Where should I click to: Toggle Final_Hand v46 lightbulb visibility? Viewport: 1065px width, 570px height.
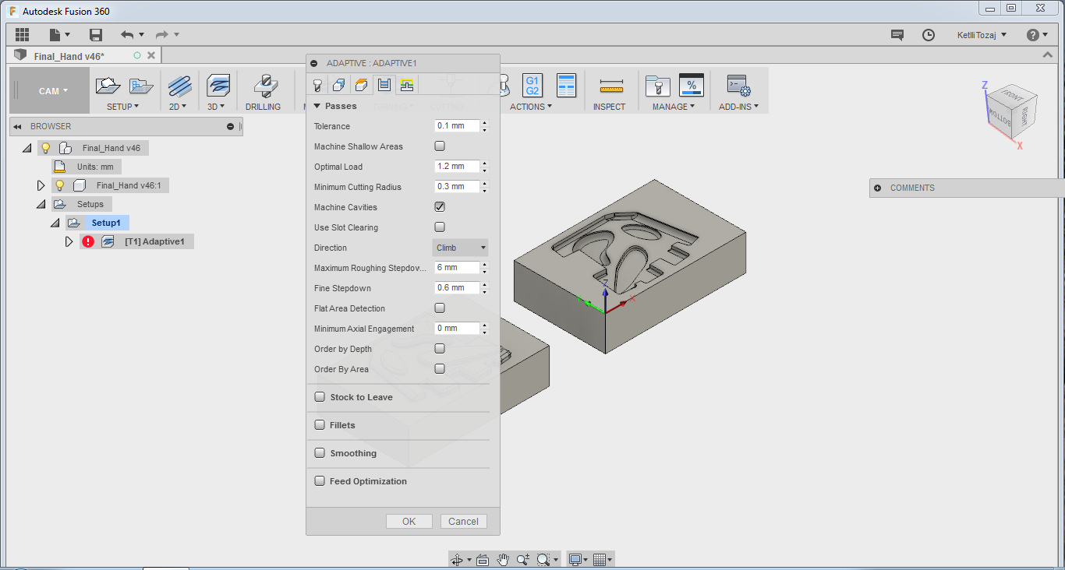[x=46, y=148]
